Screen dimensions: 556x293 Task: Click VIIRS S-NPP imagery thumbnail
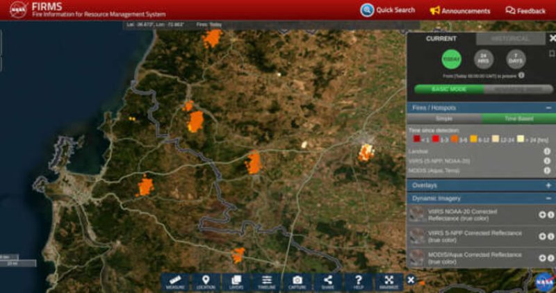pyautogui.click(x=416, y=236)
